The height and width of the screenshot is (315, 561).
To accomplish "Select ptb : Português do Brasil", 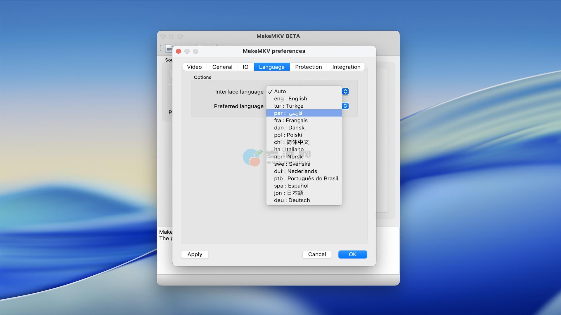I will [x=306, y=178].
